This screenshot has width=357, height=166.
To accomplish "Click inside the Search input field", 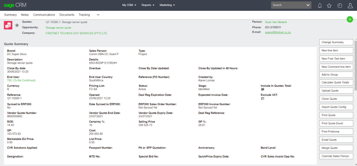I will [288, 5].
